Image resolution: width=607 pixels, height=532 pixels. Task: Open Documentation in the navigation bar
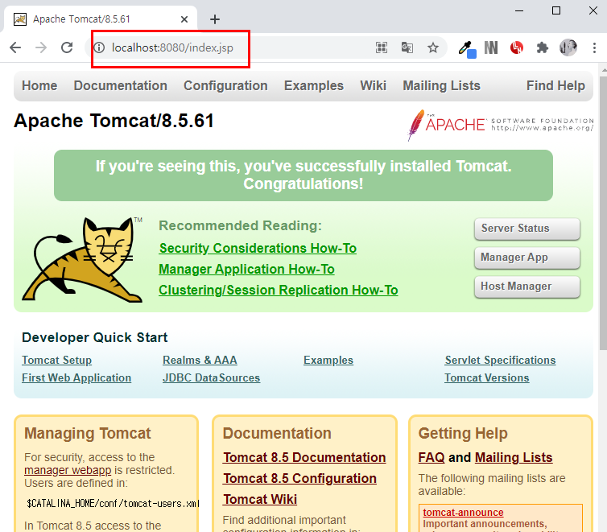[x=121, y=85]
